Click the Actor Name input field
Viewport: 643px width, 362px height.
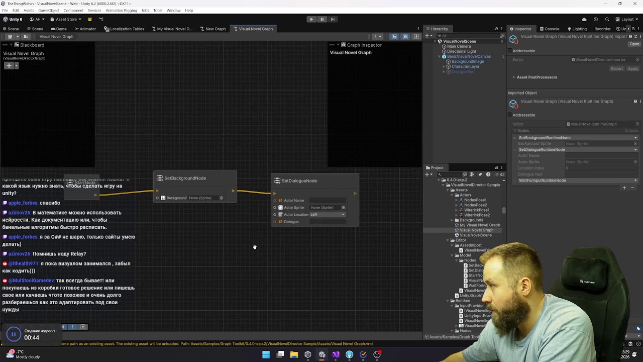click(x=328, y=200)
